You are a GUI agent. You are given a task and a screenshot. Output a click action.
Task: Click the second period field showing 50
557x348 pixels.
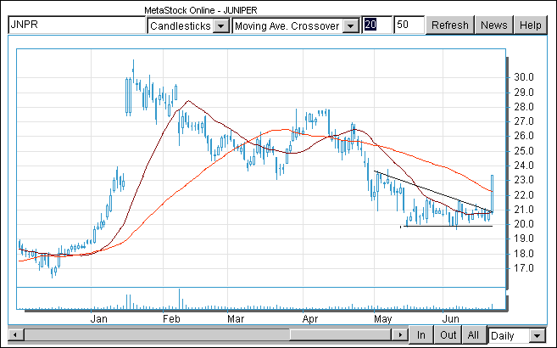409,25
